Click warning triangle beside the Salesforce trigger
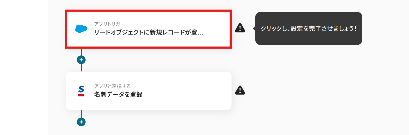This screenshot has height=135, width=409. point(240,28)
